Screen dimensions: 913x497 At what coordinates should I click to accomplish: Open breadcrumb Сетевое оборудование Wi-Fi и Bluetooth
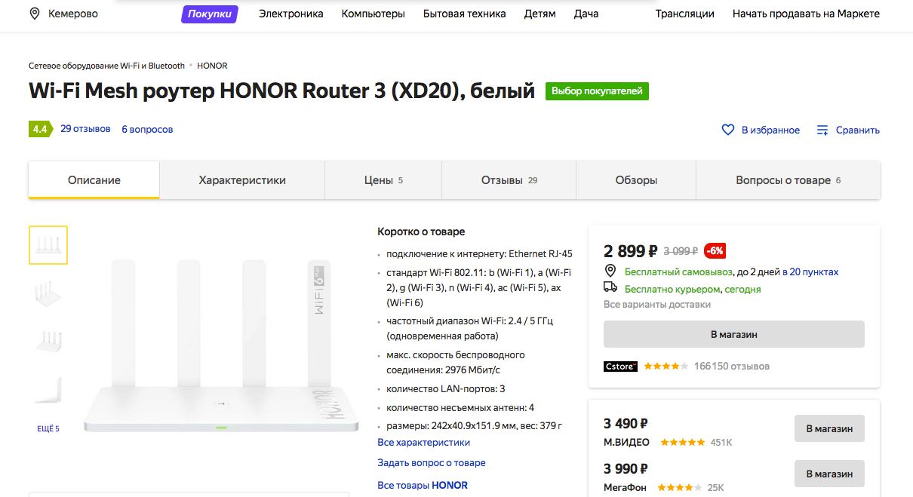(x=106, y=66)
